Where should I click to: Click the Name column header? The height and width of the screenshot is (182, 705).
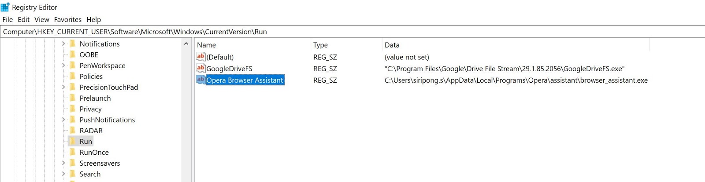click(x=207, y=45)
